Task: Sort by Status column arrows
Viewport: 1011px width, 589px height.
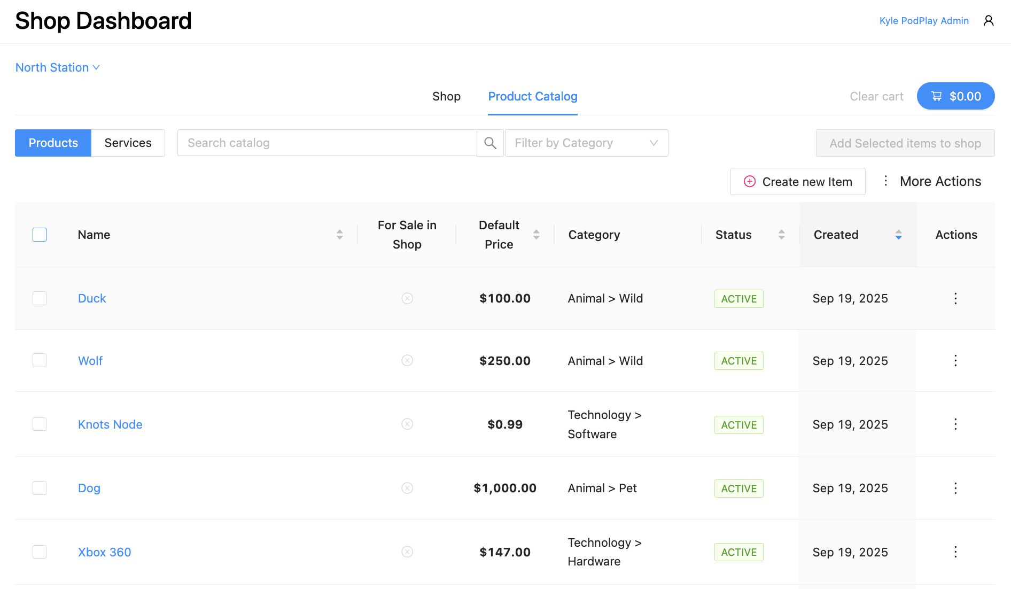Action: tap(781, 235)
